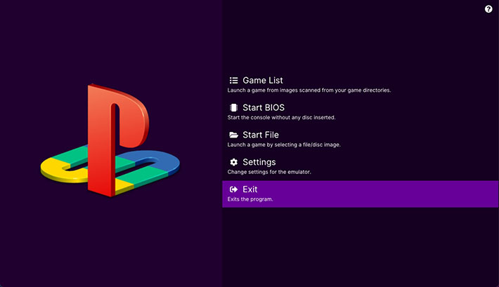The image size is (499, 287).
Task: Click the Game List list icon
Action: tap(233, 81)
